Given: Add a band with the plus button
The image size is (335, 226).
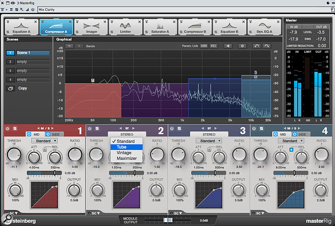Looking at the screenshot, I should point(79,46).
